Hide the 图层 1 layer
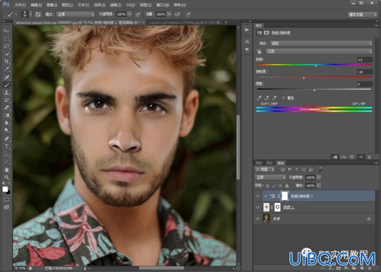Image resolution: width=381 pixels, height=272 pixels. (x=258, y=207)
